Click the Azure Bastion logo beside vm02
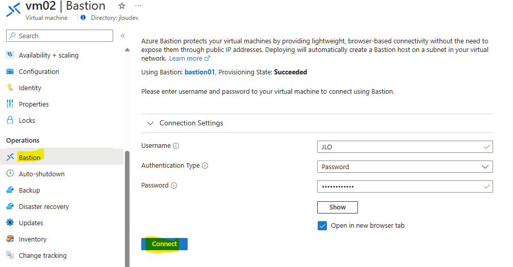 14,10
